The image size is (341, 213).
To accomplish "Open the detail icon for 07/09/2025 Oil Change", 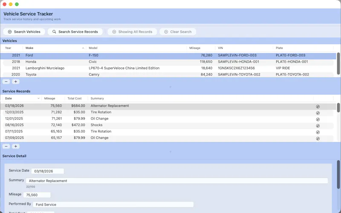I will click(x=318, y=139).
